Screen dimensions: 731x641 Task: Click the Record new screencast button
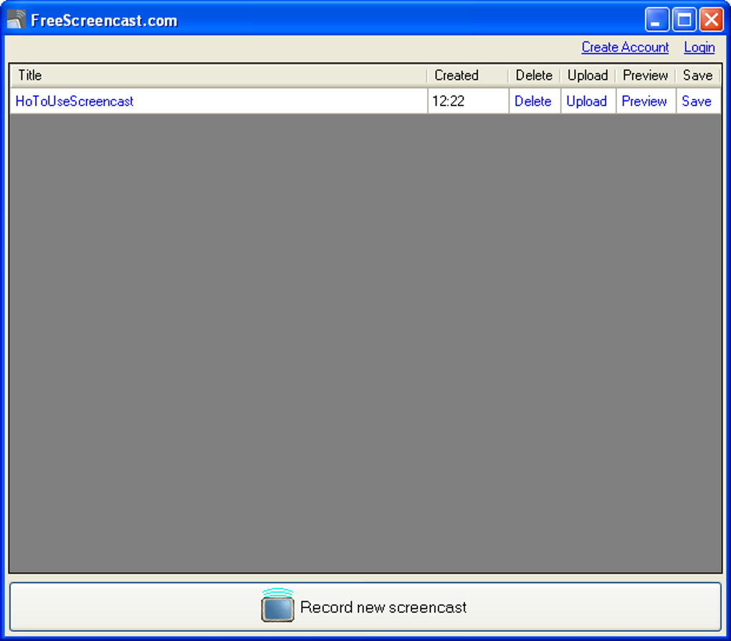[365, 607]
